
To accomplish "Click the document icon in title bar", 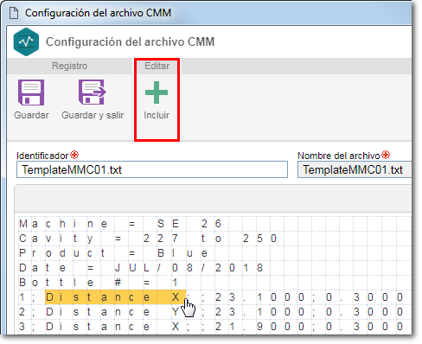I will click(14, 13).
